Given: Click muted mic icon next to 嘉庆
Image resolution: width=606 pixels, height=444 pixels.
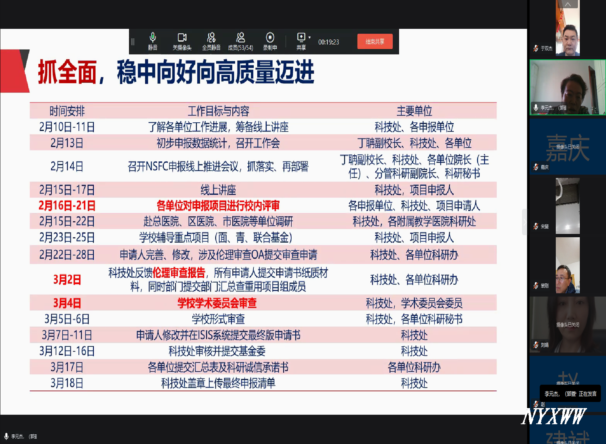Looking at the screenshot, I should [536, 167].
